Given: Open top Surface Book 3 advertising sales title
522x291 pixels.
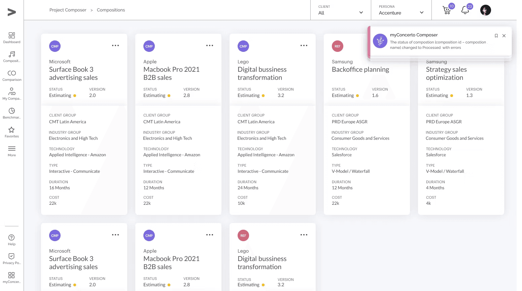Looking at the screenshot, I should point(73,73).
